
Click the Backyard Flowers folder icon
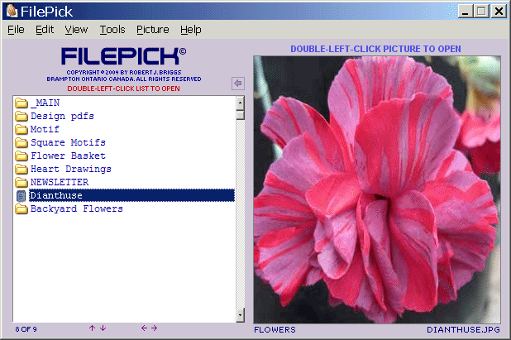[21, 208]
